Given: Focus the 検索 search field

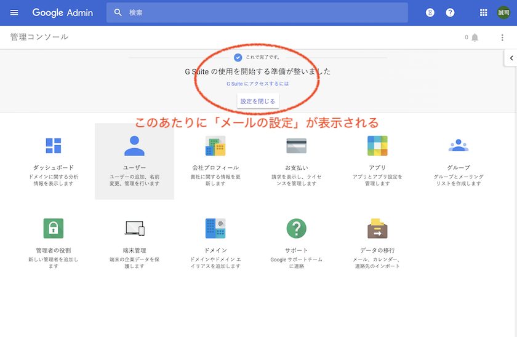Looking at the screenshot, I should pyautogui.click(x=257, y=12).
